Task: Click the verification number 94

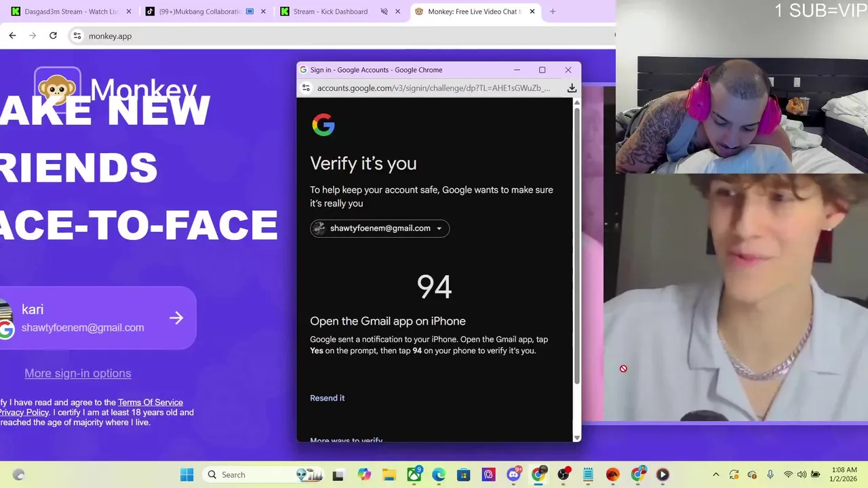Action: pyautogui.click(x=434, y=287)
